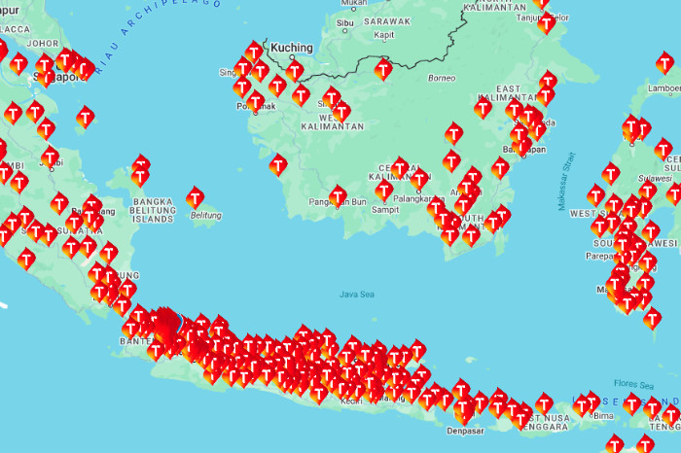Select lone marker southwest of Balikpapan

[500, 168]
